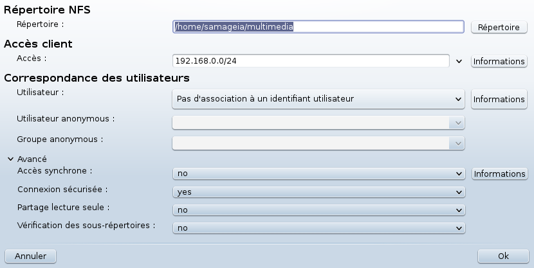Open Informations for Utilisateur mapping
This screenshot has width=534, height=268.
499,99
